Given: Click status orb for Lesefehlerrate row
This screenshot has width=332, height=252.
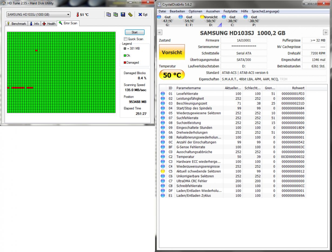Looking at the screenshot, I should pyautogui.click(x=163, y=94).
